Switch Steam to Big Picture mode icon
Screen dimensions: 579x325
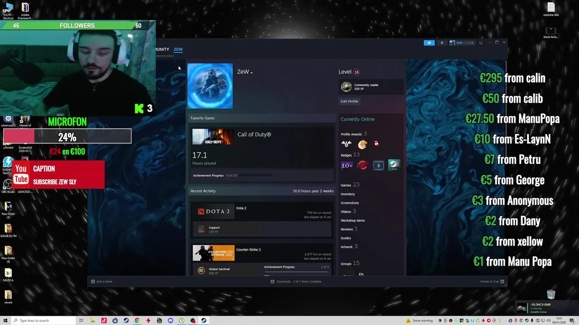pyautogui.click(x=481, y=43)
